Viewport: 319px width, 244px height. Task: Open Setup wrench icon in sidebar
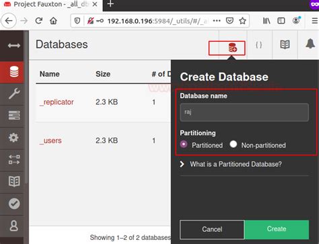(14, 93)
